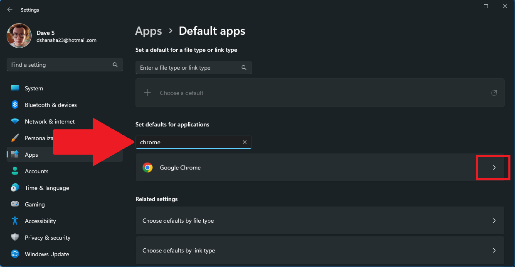This screenshot has height=267, width=515.
Task: Open Bluetooth & devices settings
Action: [15, 105]
